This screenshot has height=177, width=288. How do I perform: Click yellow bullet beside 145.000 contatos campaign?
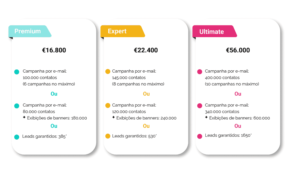(x=108, y=72)
